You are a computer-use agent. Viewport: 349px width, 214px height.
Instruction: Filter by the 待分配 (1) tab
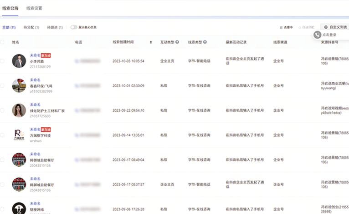[x=31, y=27]
